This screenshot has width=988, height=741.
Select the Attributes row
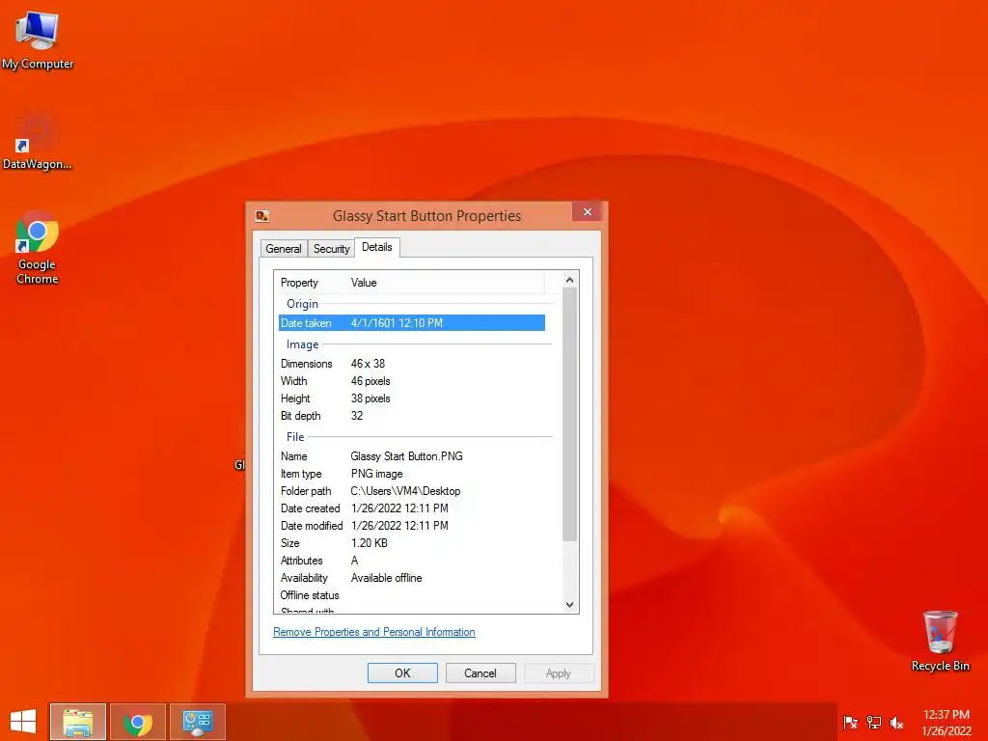[x=412, y=561]
